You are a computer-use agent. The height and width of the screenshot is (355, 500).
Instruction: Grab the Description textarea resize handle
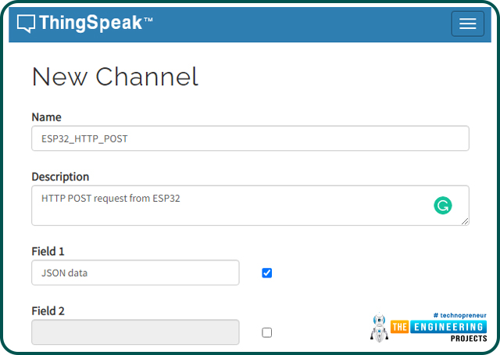coord(465,222)
